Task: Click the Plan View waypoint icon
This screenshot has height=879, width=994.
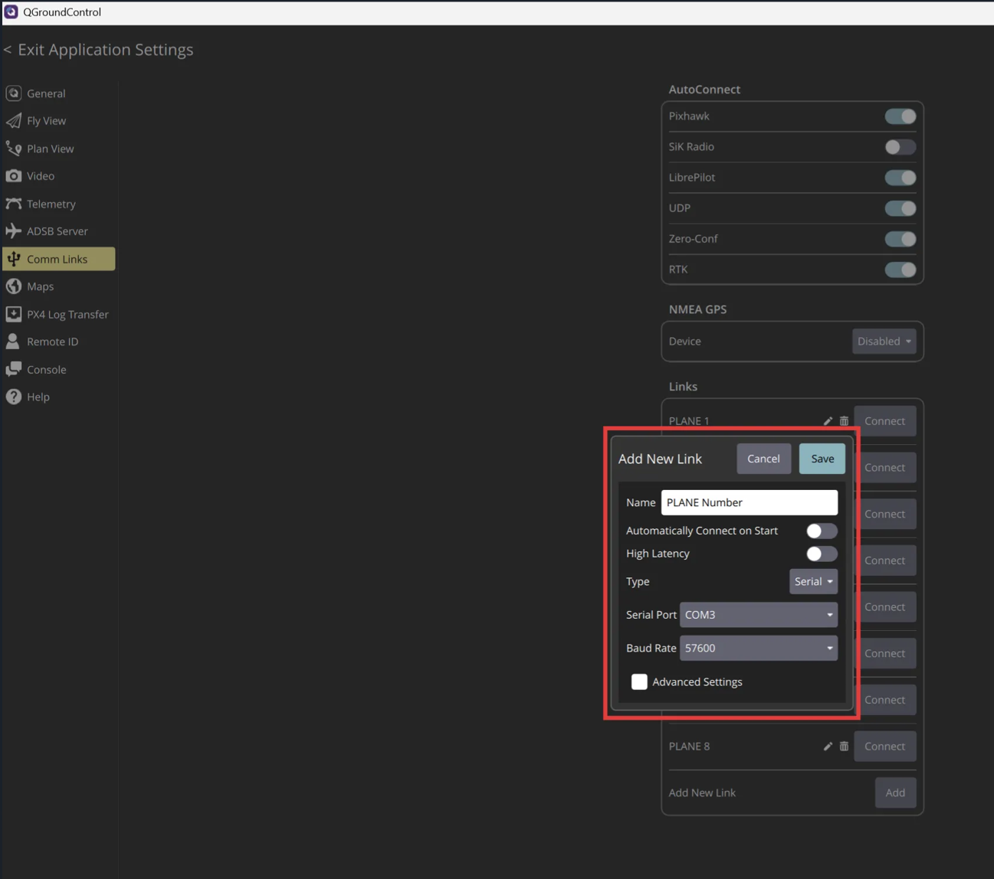Action: click(13, 149)
